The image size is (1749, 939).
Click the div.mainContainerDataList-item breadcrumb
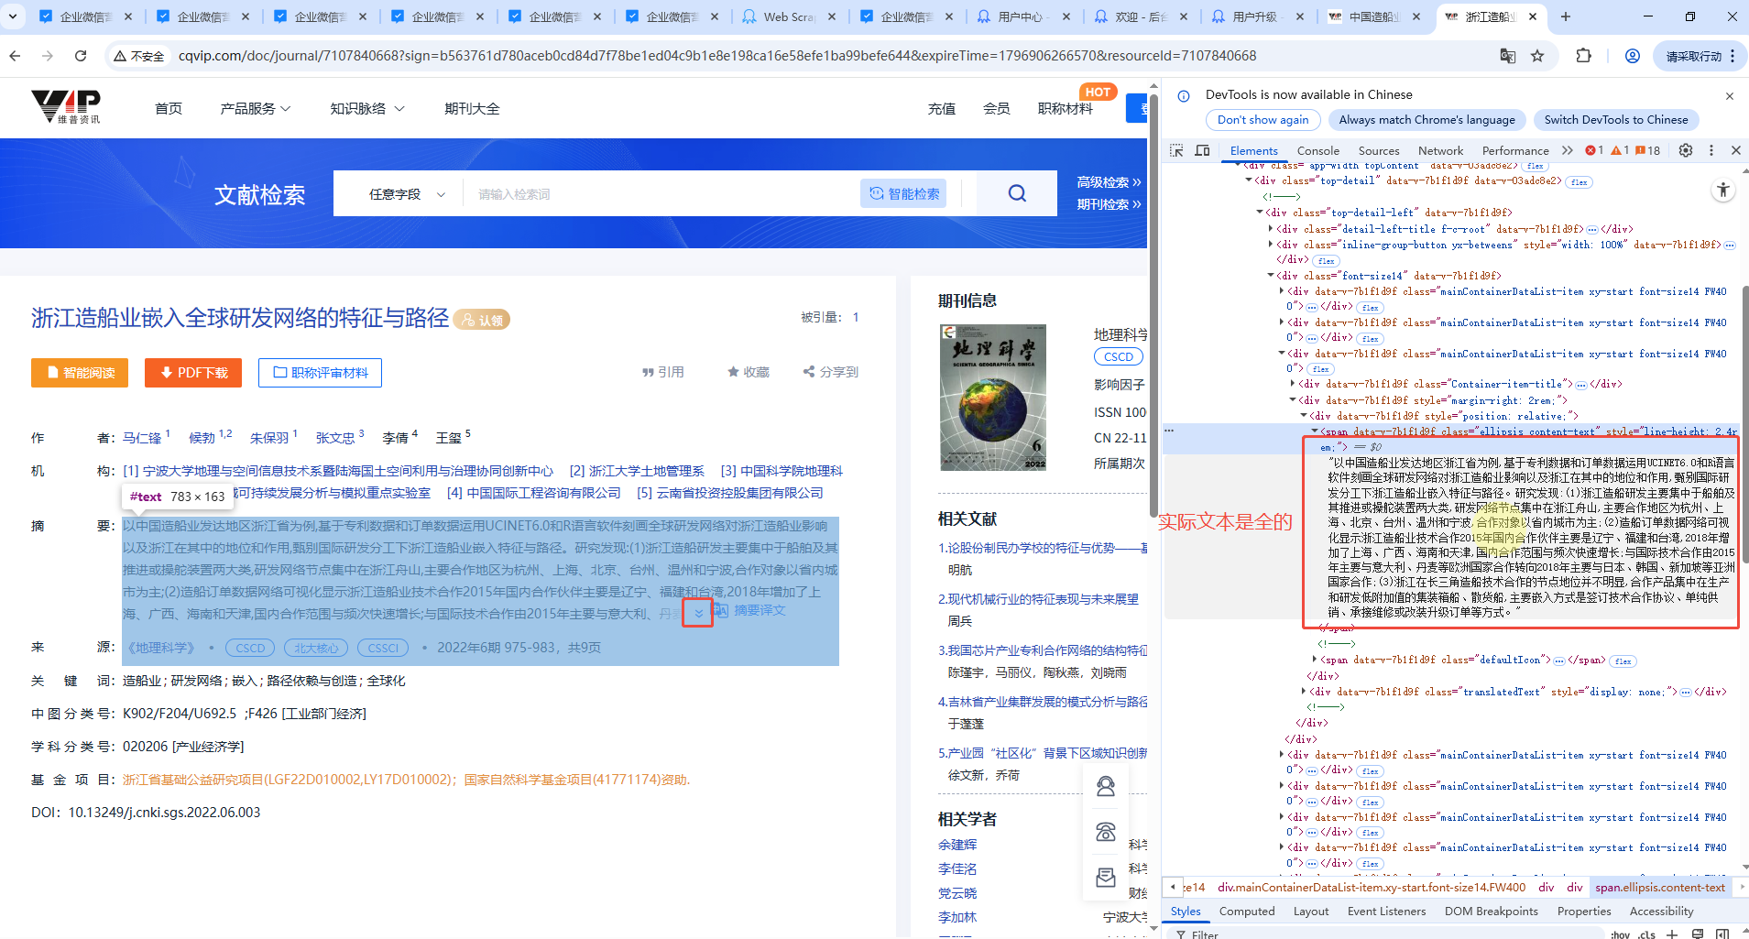1372,888
